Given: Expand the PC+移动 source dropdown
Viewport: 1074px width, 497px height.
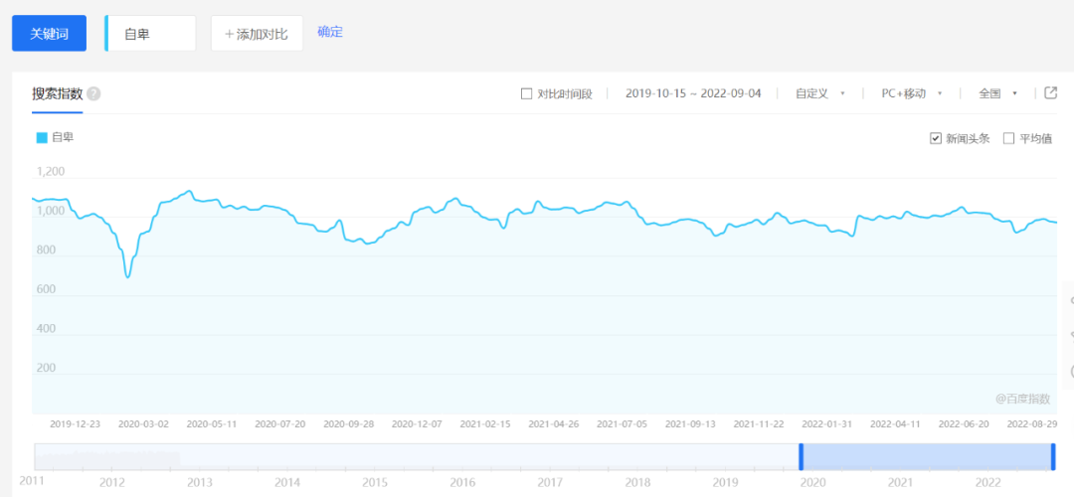Looking at the screenshot, I should tap(911, 93).
